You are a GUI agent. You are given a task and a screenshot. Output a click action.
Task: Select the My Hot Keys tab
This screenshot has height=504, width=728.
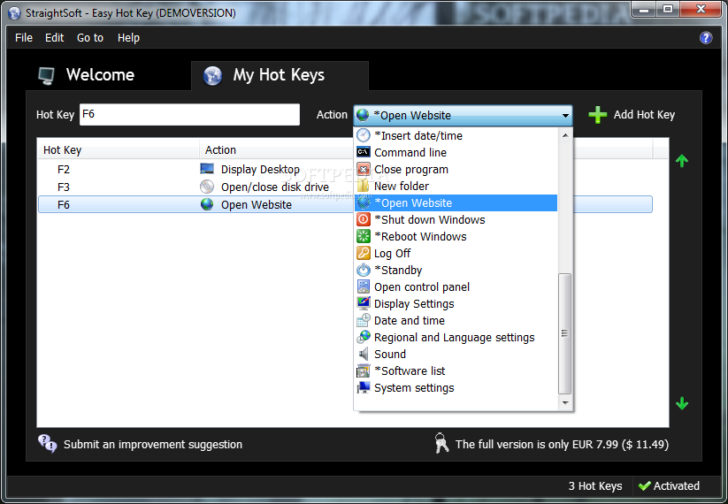280,76
